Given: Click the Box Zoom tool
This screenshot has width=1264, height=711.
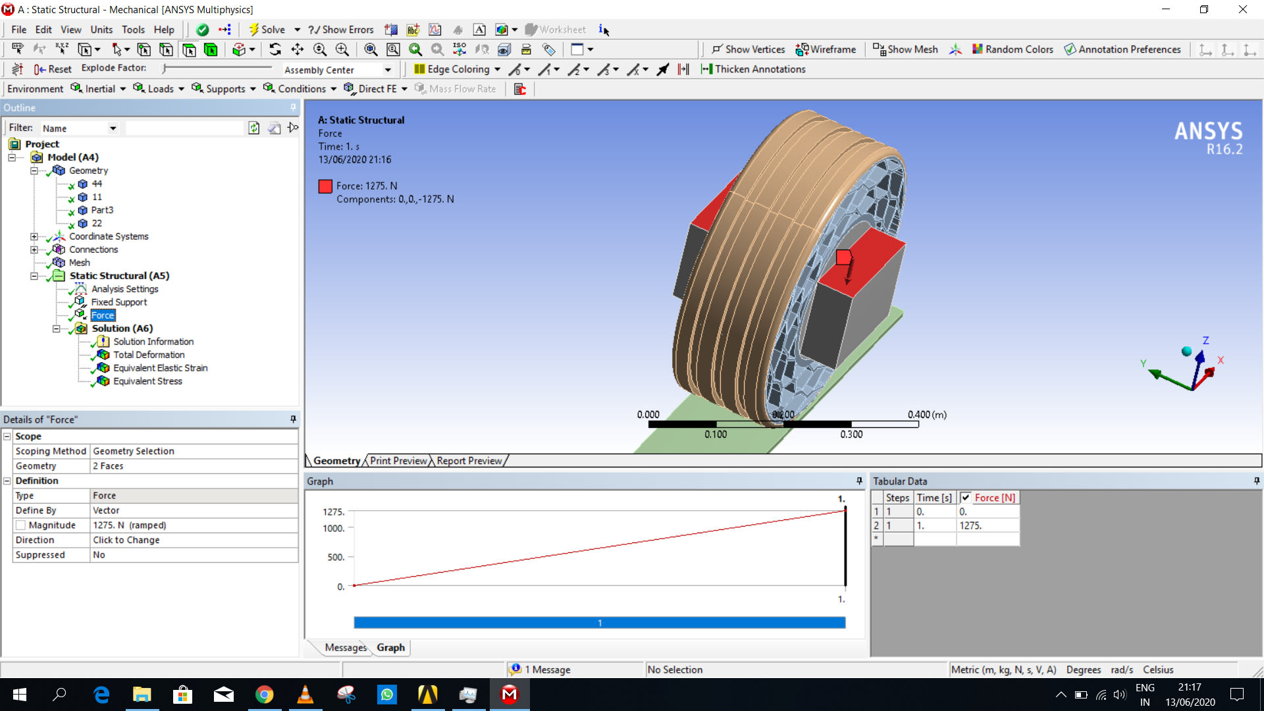Looking at the screenshot, I should pyautogui.click(x=342, y=49).
